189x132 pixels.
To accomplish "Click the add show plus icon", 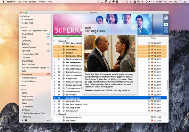I will (23, 120).
